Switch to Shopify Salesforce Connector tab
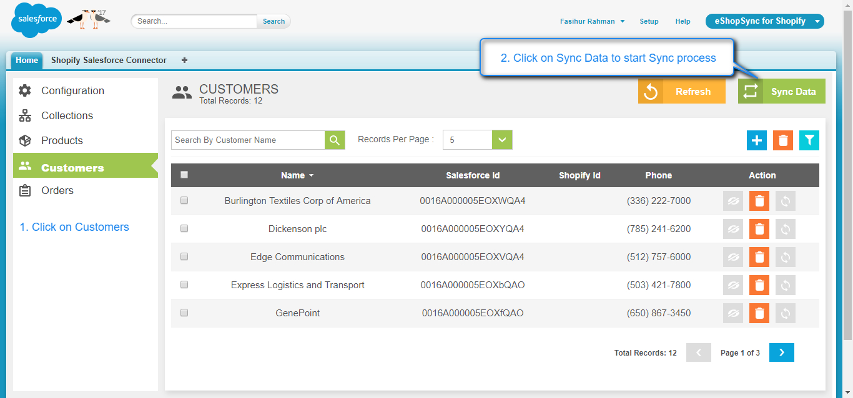Image resolution: width=853 pixels, height=398 pixels. pyautogui.click(x=109, y=61)
